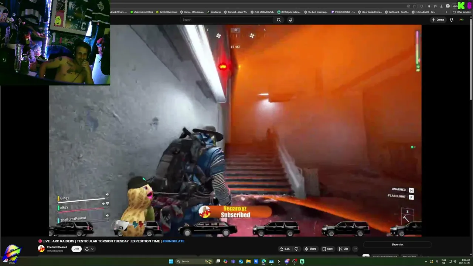Open Outlook from the taskbar
This screenshot has height=266, width=473.
point(241,262)
